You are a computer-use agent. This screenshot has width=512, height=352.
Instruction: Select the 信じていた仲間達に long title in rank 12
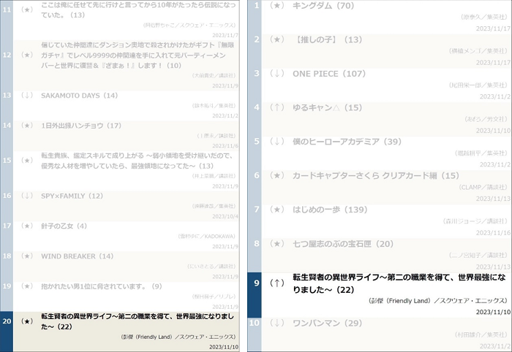pos(138,55)
